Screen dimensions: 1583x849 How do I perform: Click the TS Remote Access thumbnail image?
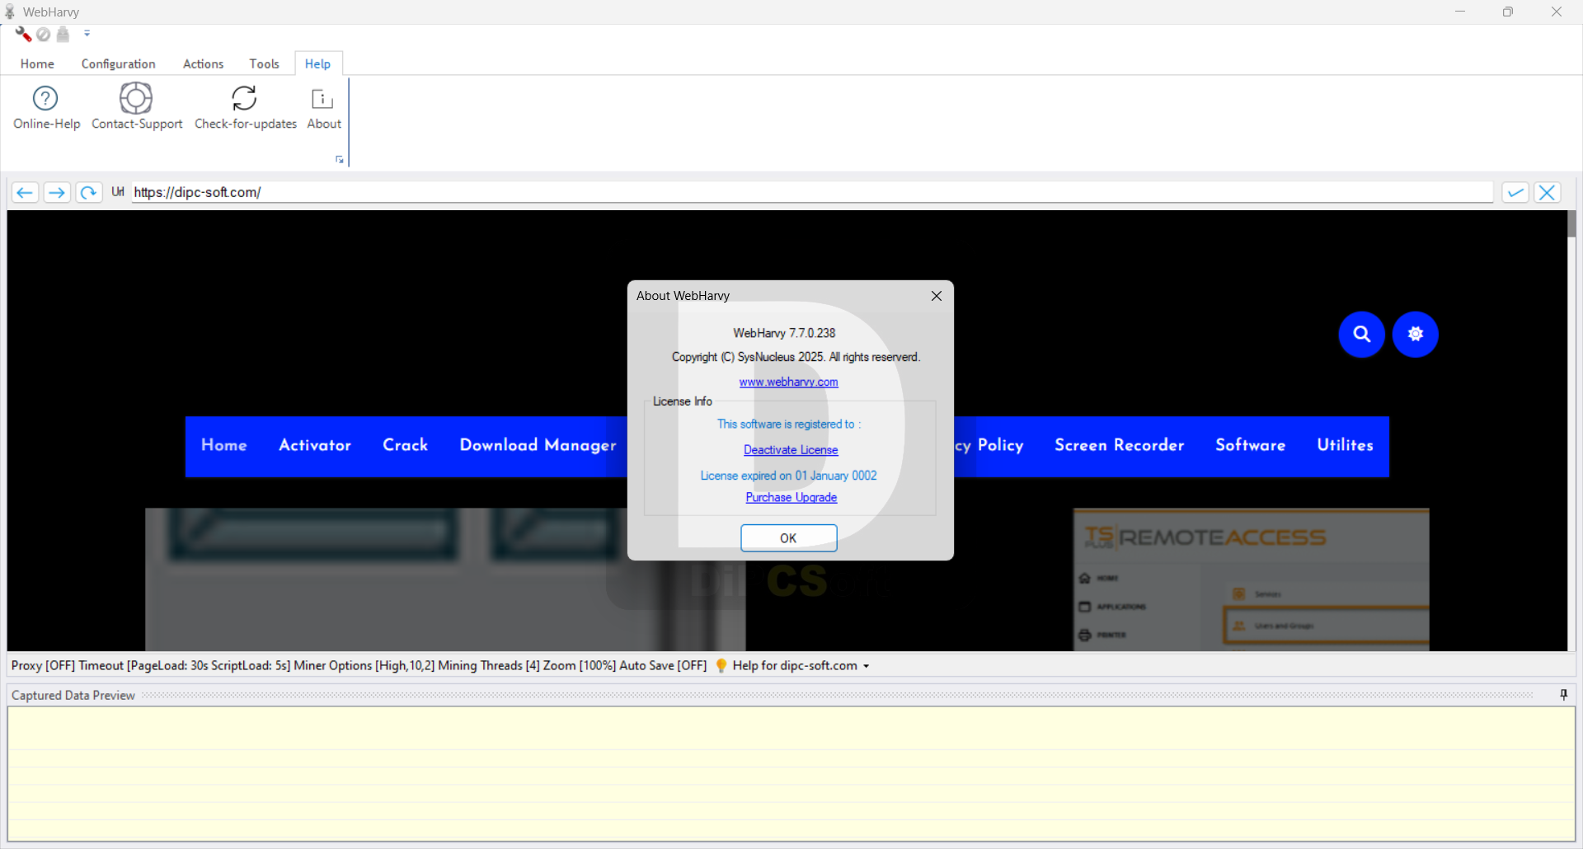click(x=1251, y=579)
